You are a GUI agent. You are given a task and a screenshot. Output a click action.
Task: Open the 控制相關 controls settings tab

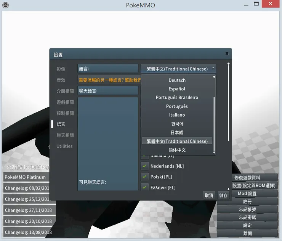click(65, 113)
